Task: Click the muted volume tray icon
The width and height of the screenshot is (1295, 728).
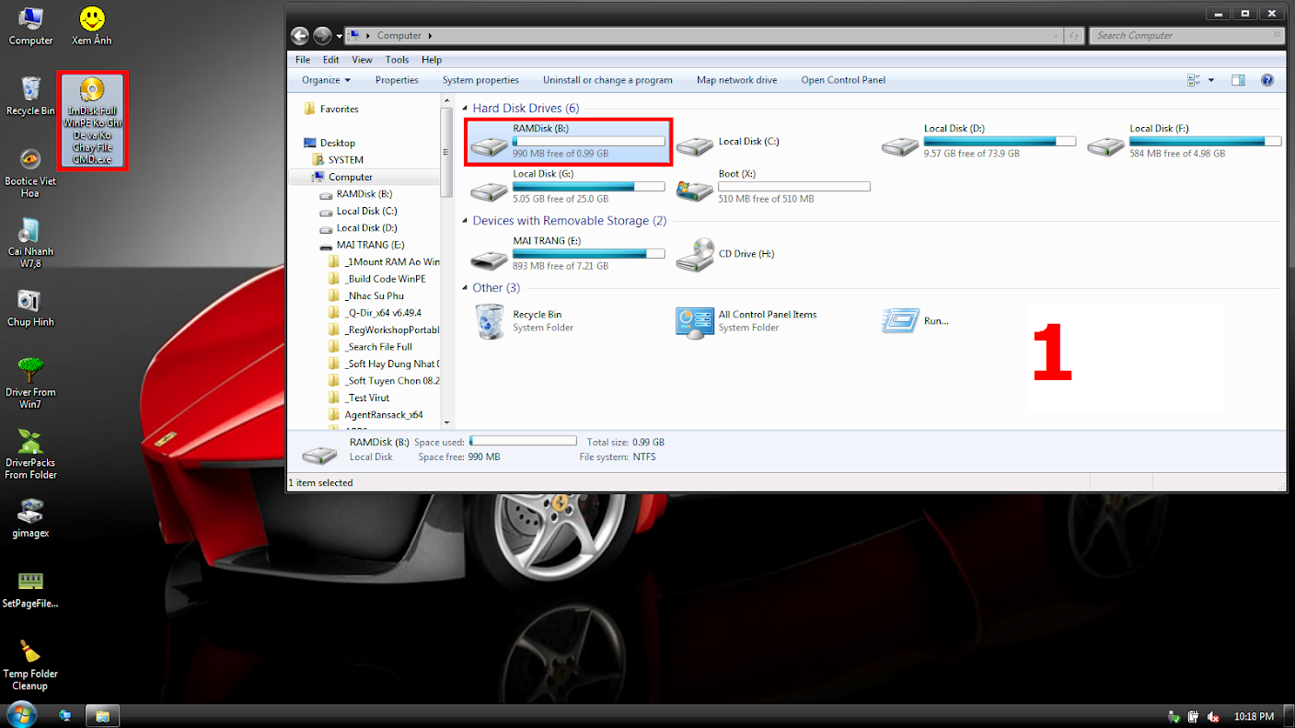Action: 1214,716
